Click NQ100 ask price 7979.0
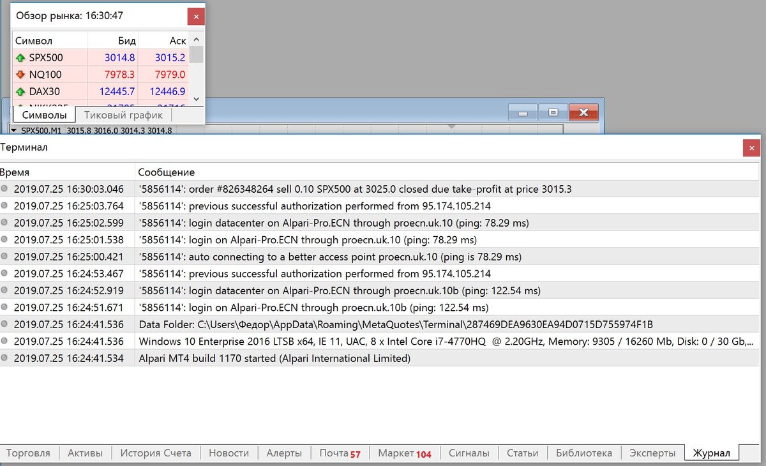 coord(170,75)
